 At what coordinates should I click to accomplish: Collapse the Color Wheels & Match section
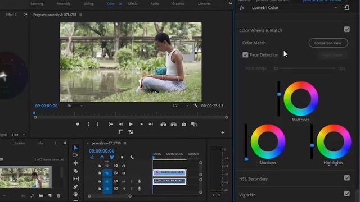(260, 30)
